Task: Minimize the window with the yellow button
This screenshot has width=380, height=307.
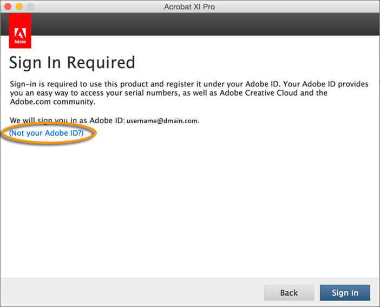Action: point(19,6)
